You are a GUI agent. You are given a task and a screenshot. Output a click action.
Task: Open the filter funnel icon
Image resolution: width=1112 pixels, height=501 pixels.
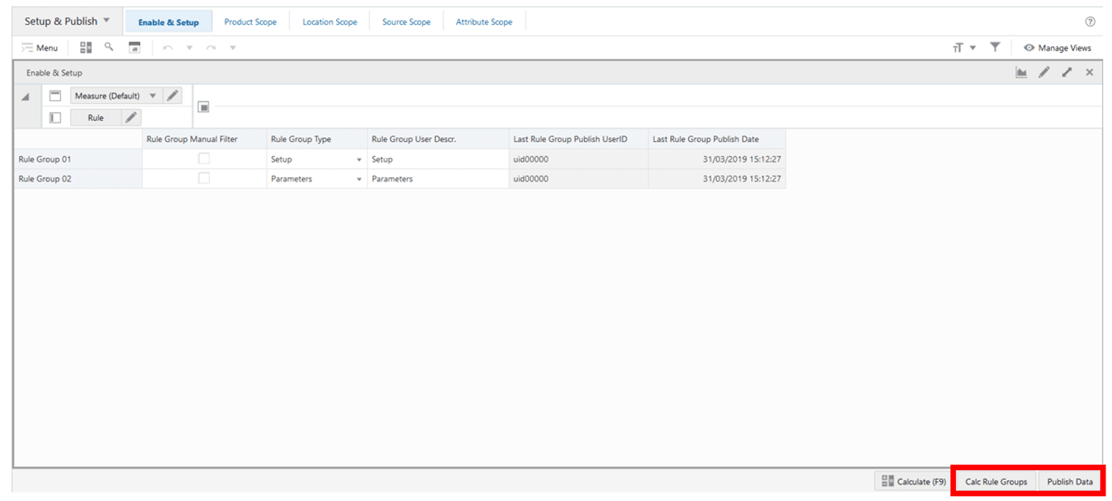click(995, 47)
